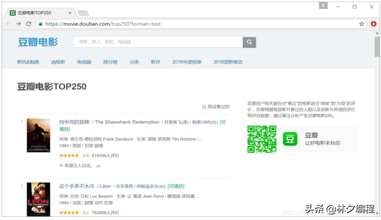Open the 影讯&购票 menu item
This screenshot has height=220, width=381.
click(28, 62)
